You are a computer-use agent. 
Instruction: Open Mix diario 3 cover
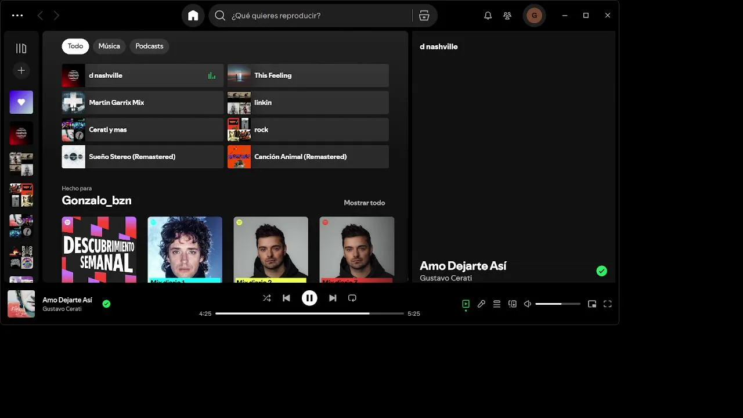tap(356, 250)
